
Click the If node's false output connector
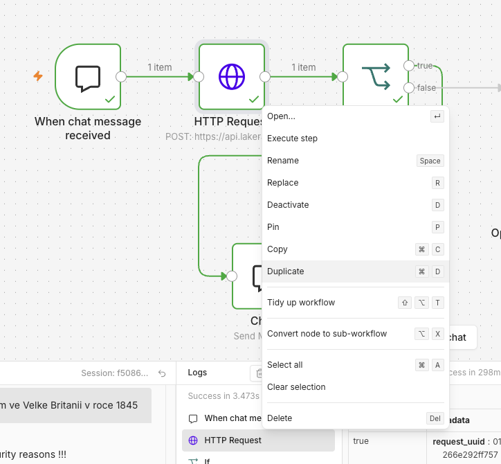point(409,88)
